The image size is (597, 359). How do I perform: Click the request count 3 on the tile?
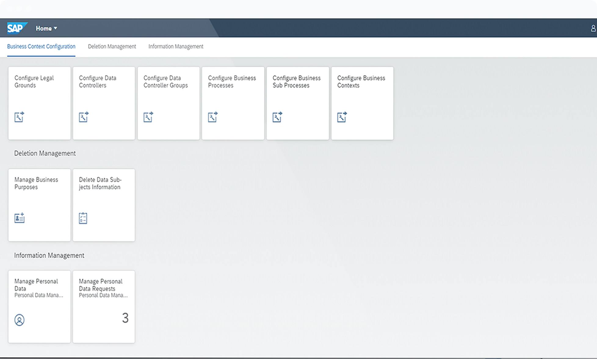[x=125, y=318]
